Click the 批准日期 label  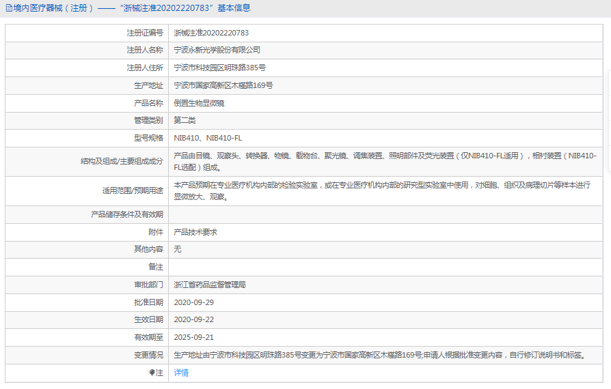(x=148, y=302)
